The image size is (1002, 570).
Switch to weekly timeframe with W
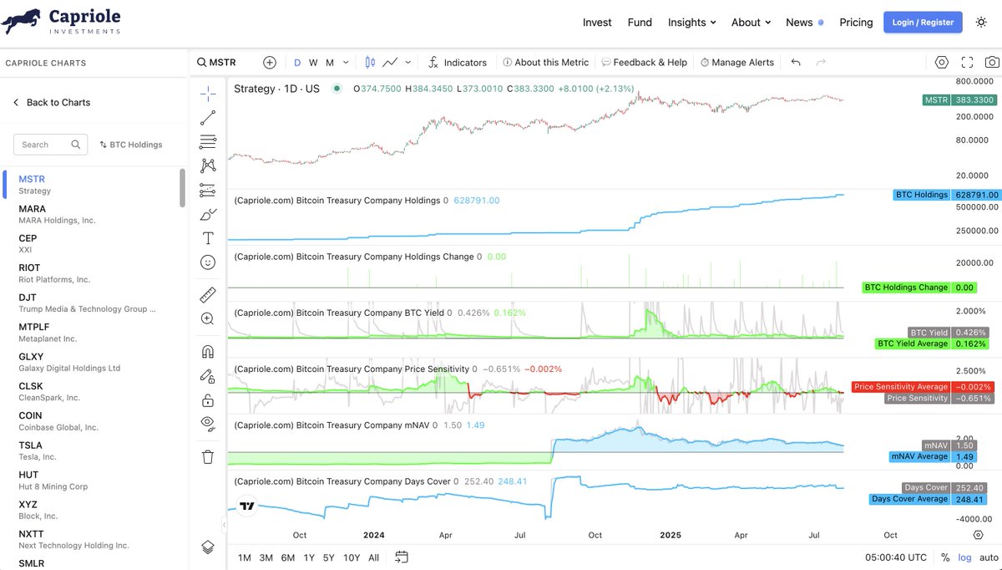click(x=312, y=62)
